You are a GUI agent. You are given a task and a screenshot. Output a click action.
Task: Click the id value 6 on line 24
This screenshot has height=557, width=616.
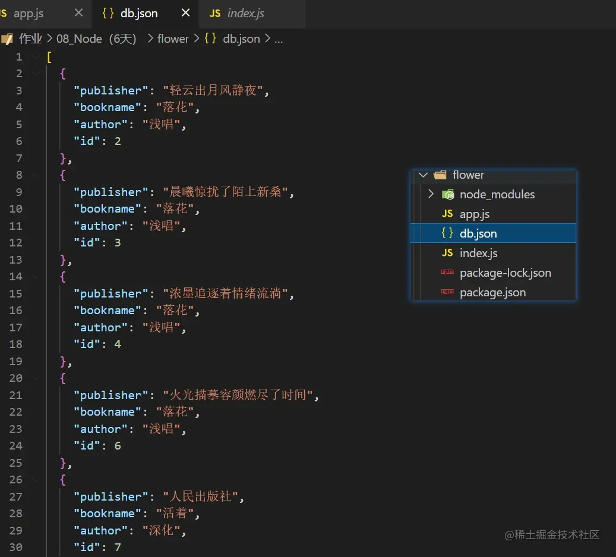pos(118,446)
